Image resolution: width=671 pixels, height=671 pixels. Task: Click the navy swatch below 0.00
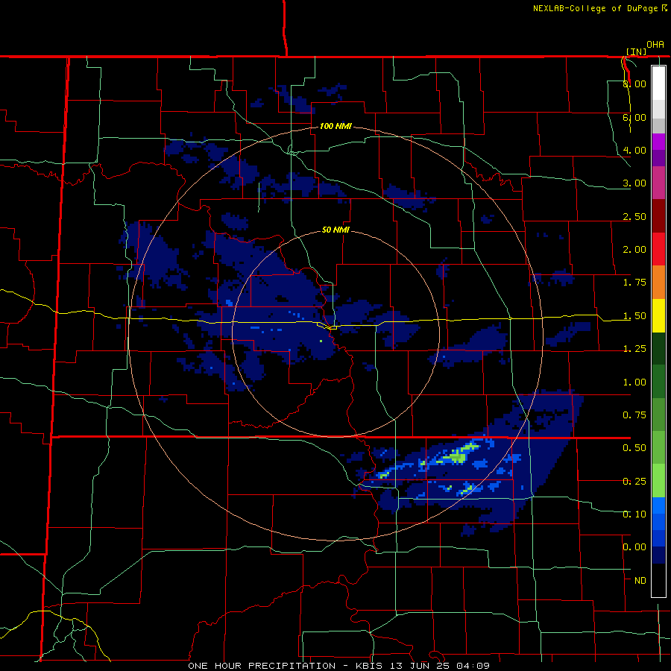pos(658,555)
